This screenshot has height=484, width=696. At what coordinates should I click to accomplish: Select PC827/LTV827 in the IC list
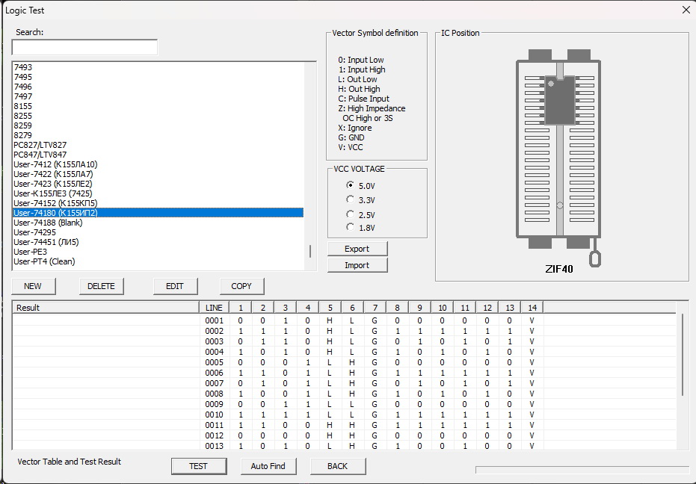point(40,145)
